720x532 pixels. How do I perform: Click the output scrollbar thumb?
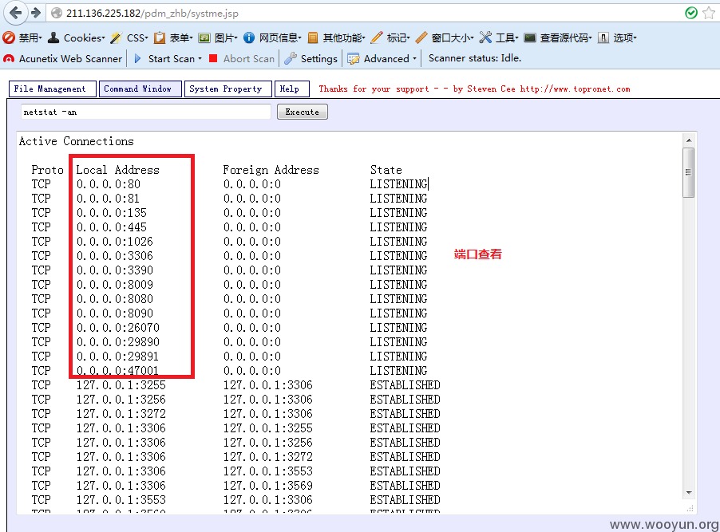pyautogui.click(x=688, y=172)
